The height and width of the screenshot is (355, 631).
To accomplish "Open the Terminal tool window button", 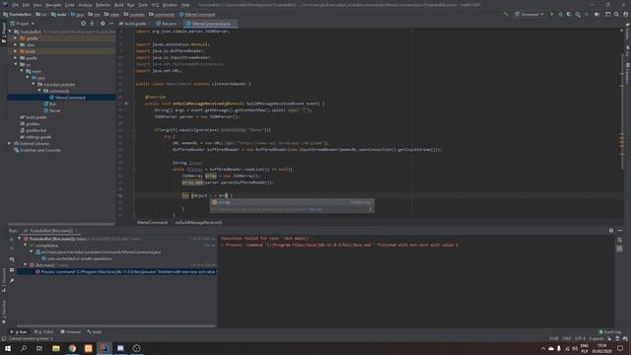I will pyautogui.click(x=70, y=332).
